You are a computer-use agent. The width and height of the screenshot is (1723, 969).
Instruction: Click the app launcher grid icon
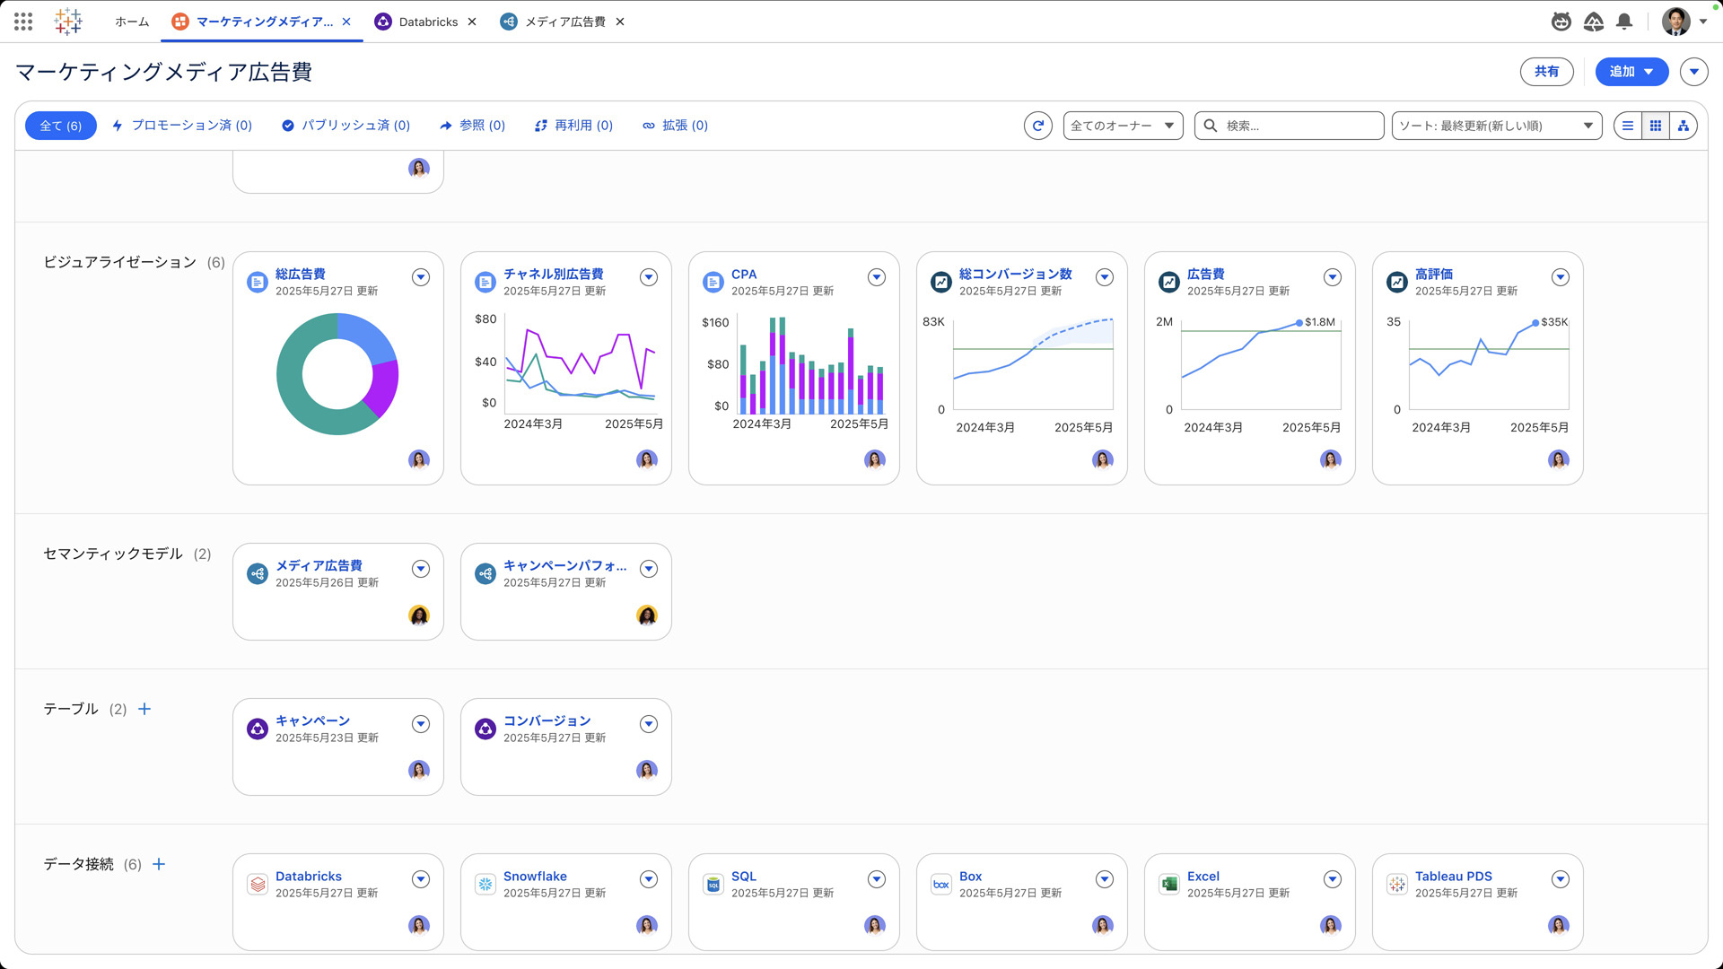coord(23,22)
